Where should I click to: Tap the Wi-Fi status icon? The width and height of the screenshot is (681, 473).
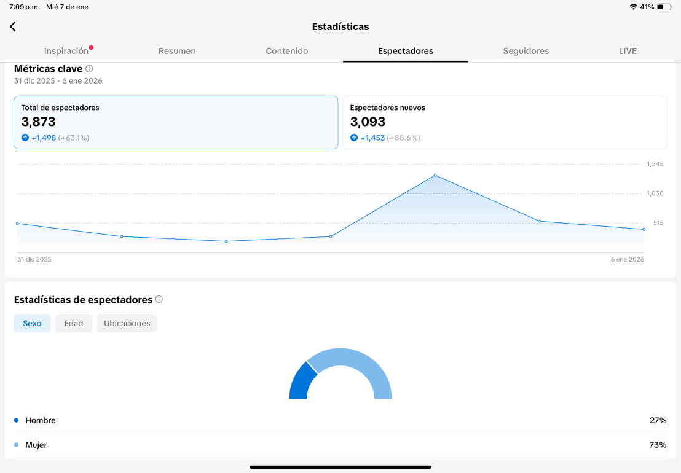point(633,7)
